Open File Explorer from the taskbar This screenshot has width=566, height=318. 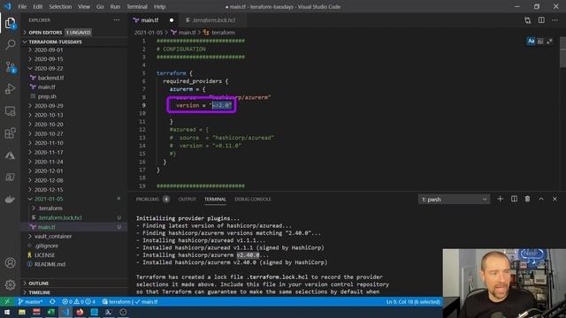[22, 312]
